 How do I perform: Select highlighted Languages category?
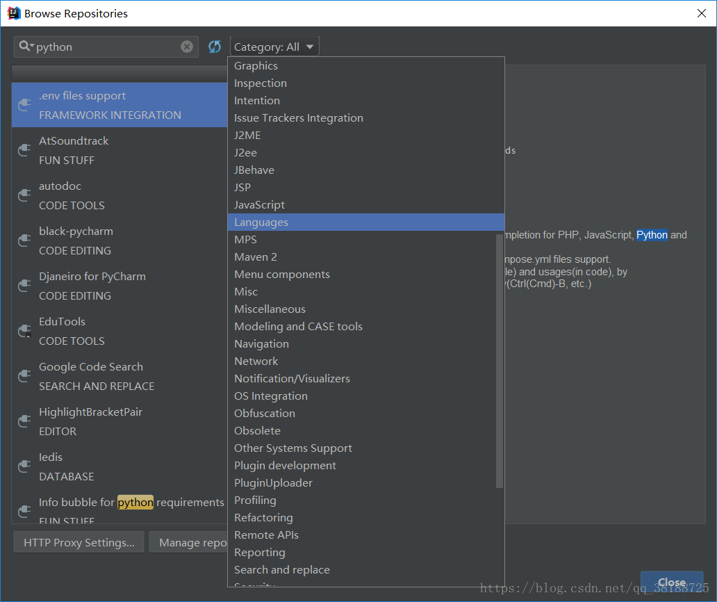tap(366, 222)
